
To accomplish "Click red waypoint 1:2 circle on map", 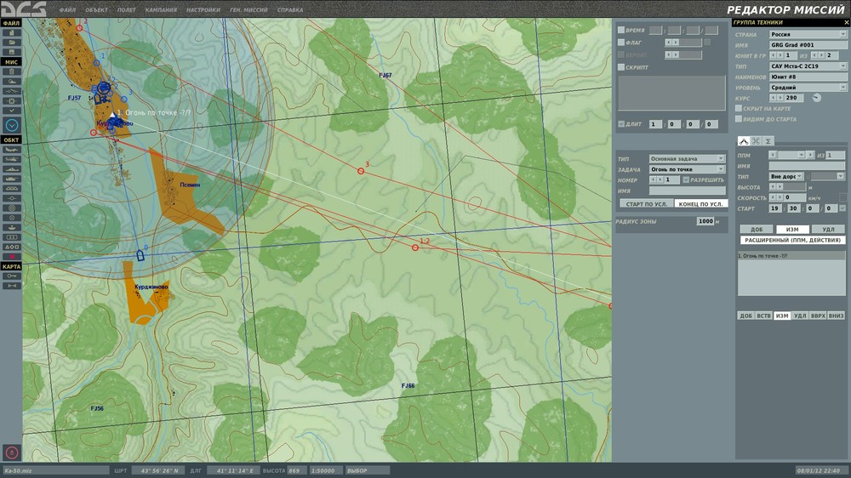I will 415,248.
